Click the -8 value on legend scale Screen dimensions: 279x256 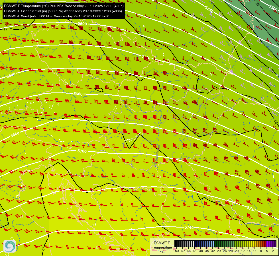click(x=260, y=251)
